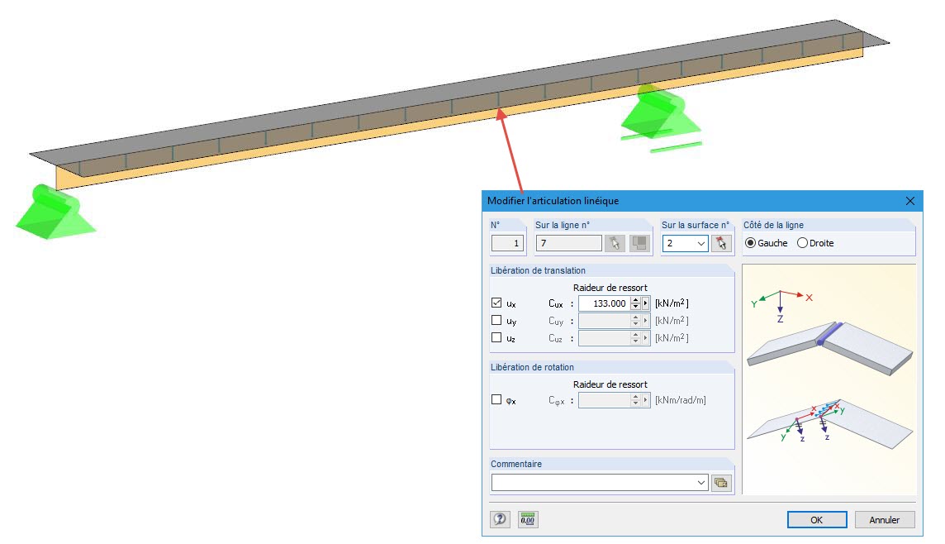Click the Cuz value stepper arrows
Image resolution: width=945 pixels, height=544 pixels.
(635, 338)
